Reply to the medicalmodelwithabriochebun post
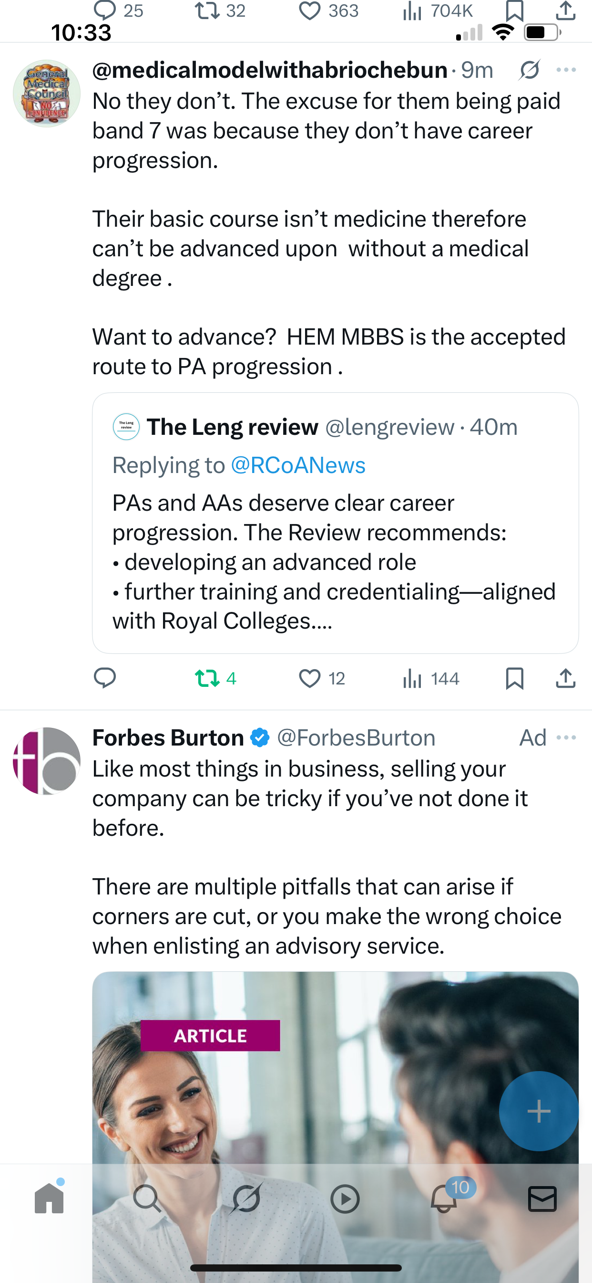This screenshot has height=1283, width=592. click(104, 678)
